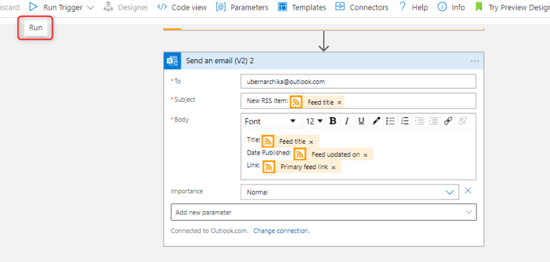Edit the To email address field

point(358,81)
